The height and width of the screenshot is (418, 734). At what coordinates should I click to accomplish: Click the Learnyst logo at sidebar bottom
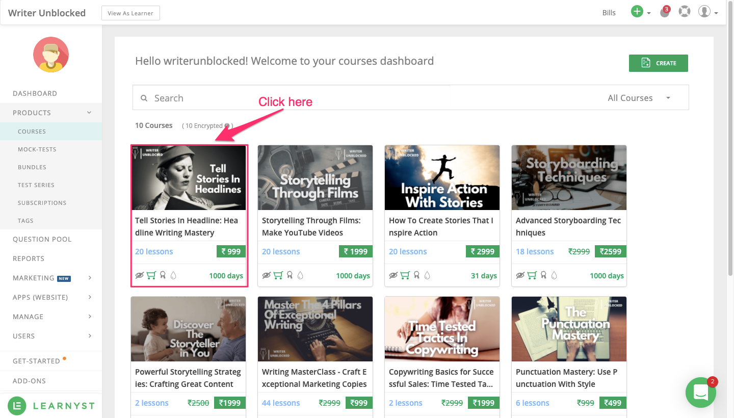(x=51, y=406)
